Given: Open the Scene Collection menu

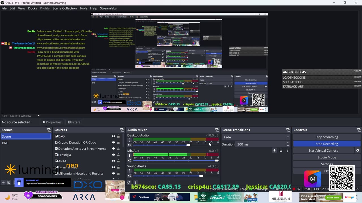Looking at the screenshot, I should pyautogui.click(x=64, y=8).
